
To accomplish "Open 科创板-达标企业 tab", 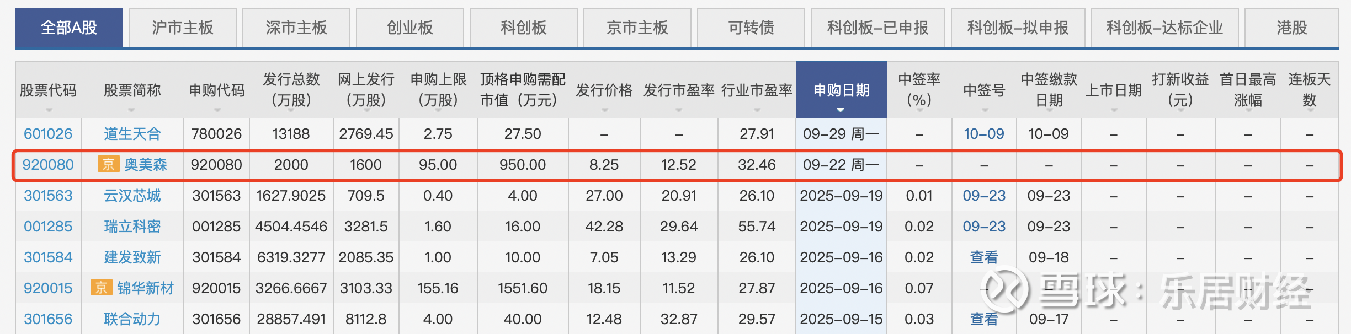I will pyautogui.click(x=1165, y=28).
